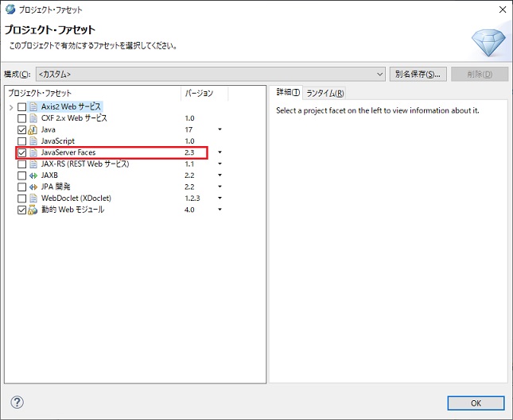This screenshot has width=513, height=420.
Task: Click version value 1.0 for JavaScript
Action: tap(189, 141)
